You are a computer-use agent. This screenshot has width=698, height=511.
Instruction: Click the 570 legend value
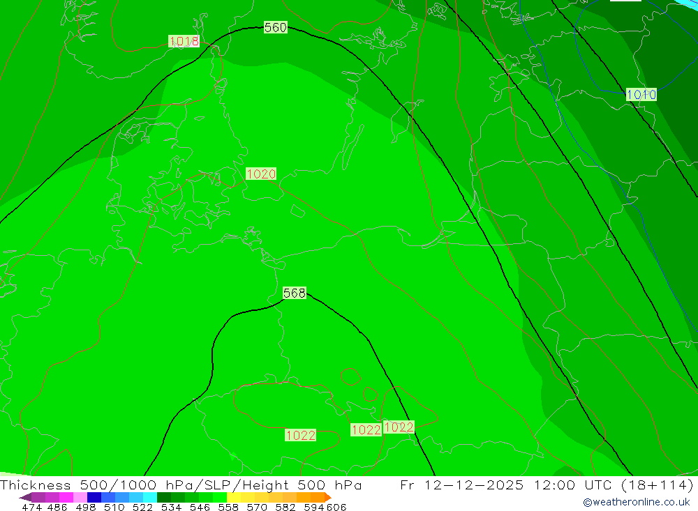click(x=256, y=507)
